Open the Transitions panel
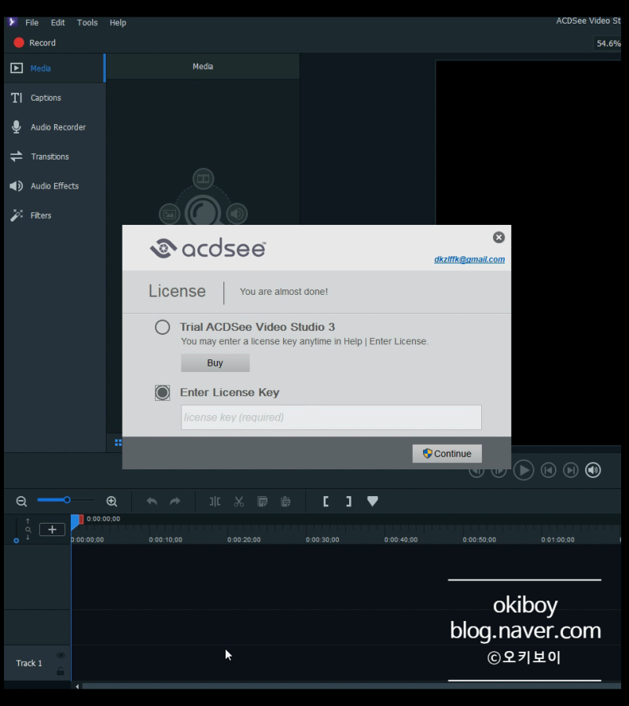 tap(54, 156)
